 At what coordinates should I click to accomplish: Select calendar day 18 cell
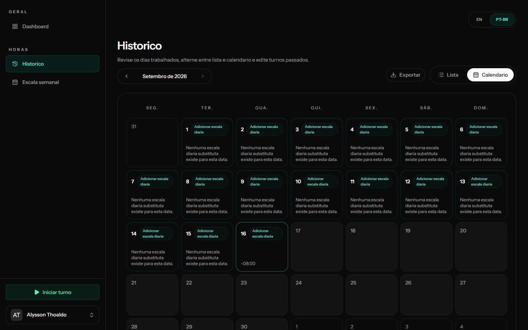(x=371, y=247)
